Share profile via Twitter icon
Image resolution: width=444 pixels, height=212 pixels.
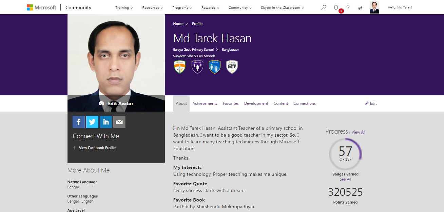[92, 122]
